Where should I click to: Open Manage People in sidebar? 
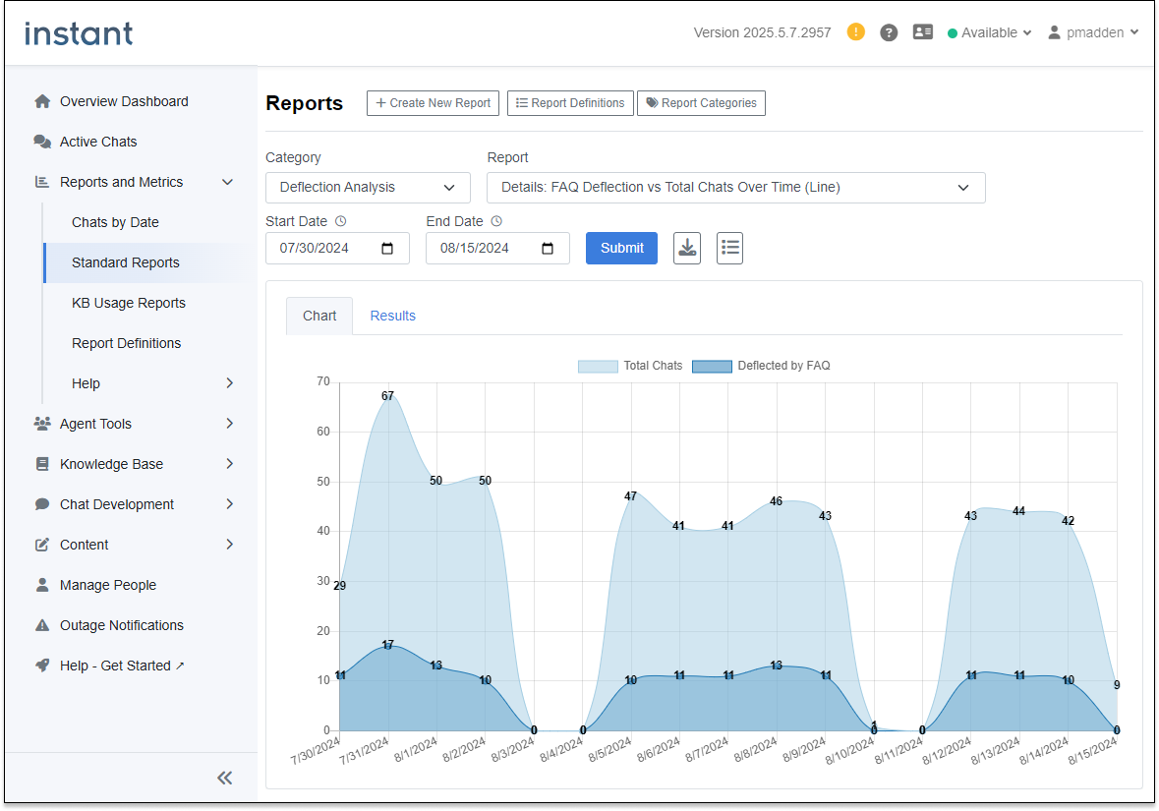108,586
